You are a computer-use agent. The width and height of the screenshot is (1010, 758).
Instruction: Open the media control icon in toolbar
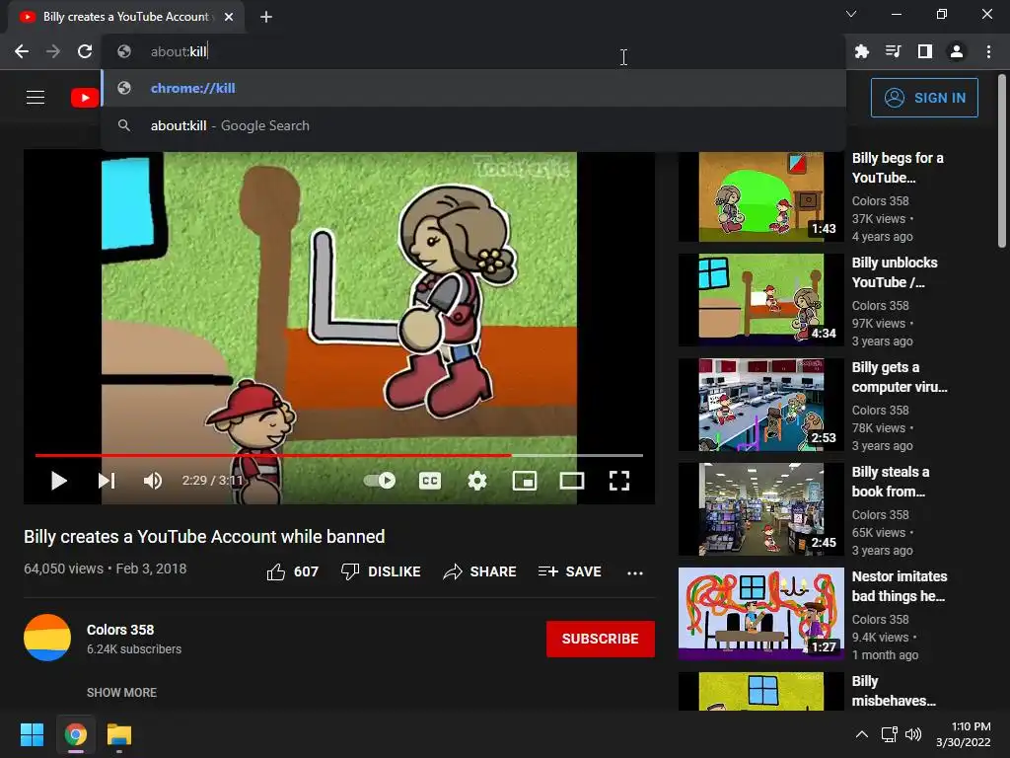point(894,51)
